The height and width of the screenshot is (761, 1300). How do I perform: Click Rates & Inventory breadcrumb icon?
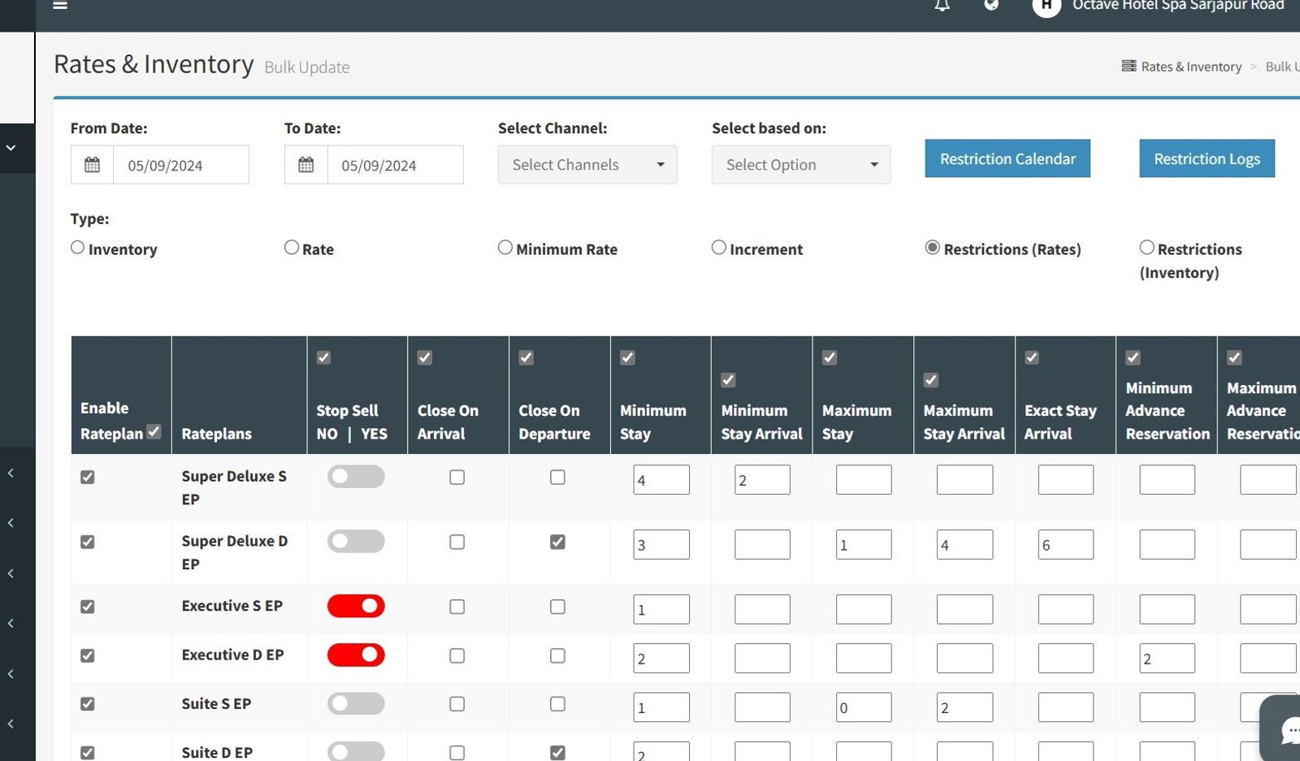(x=1129, y=66)
